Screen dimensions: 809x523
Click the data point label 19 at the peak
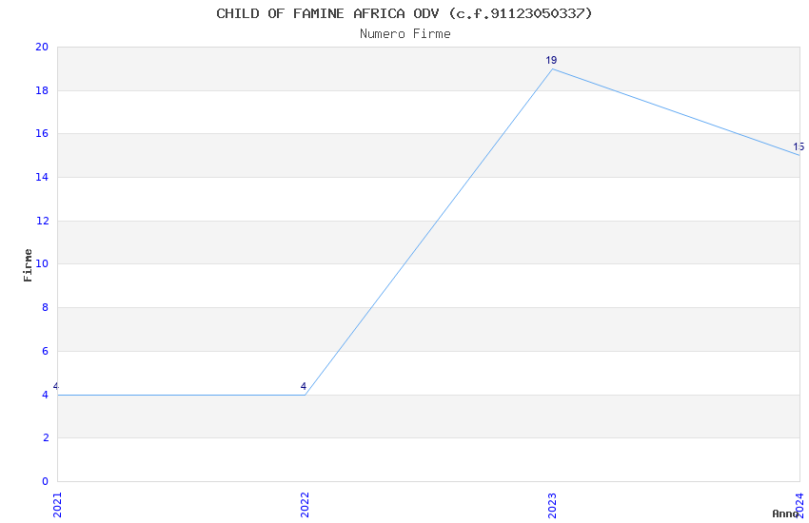[551, 61]
